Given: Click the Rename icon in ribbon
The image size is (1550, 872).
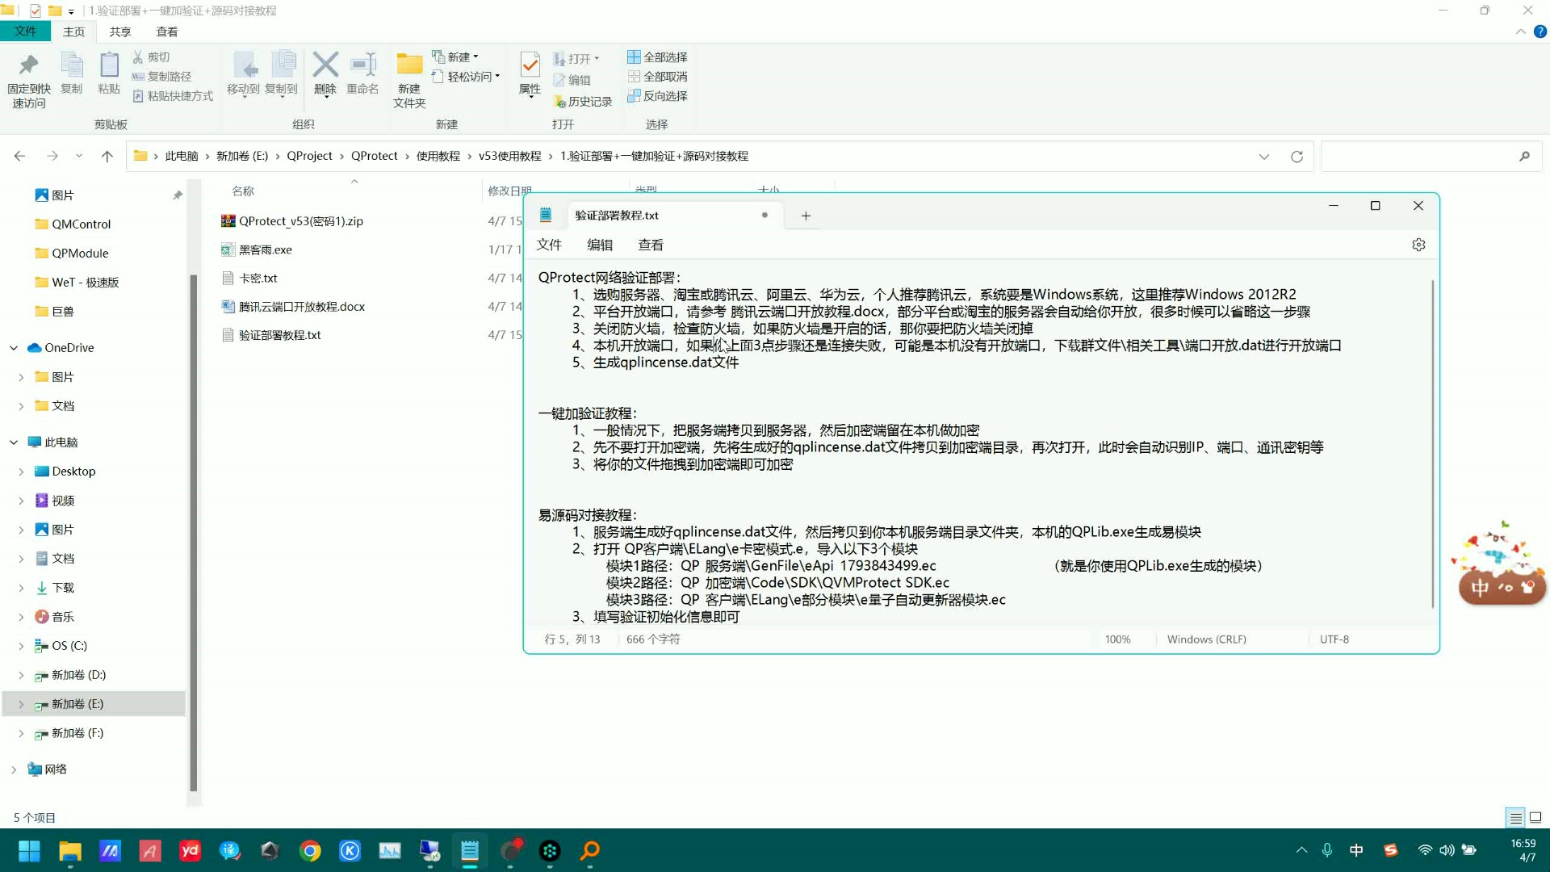Looking at the screenshot, I should pos(362,65).
